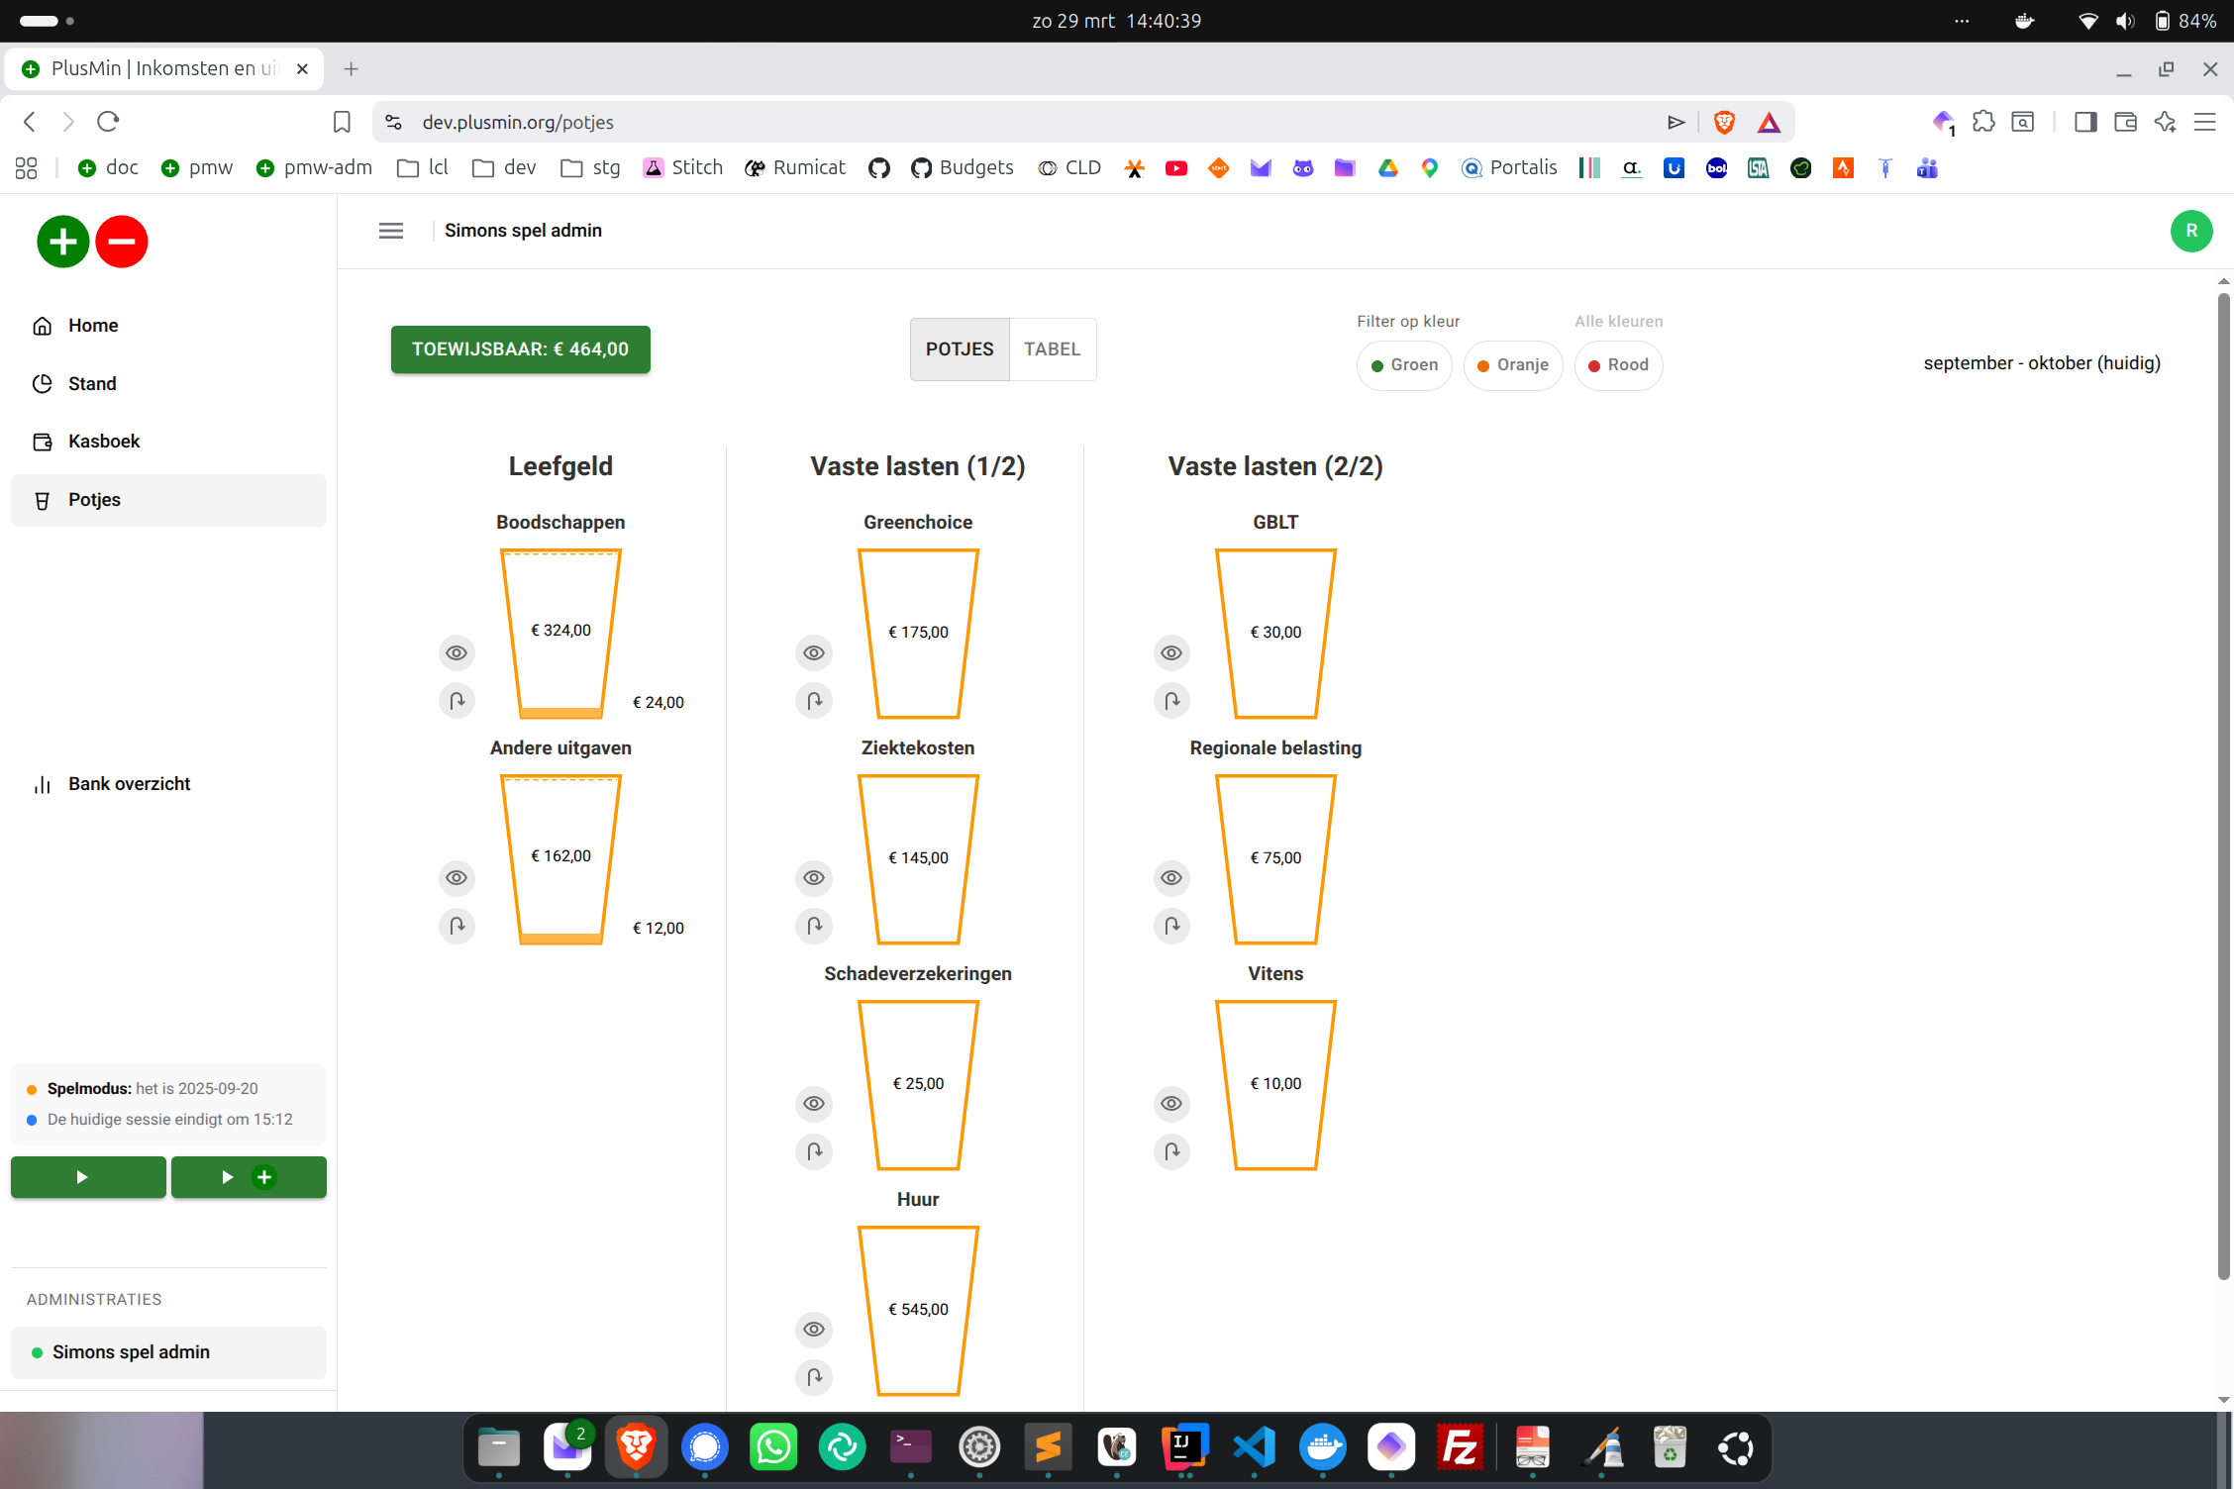Click the redirect arrow icon under Huur
This screenshot has width=2234, height=1489.
(814, 1377)
